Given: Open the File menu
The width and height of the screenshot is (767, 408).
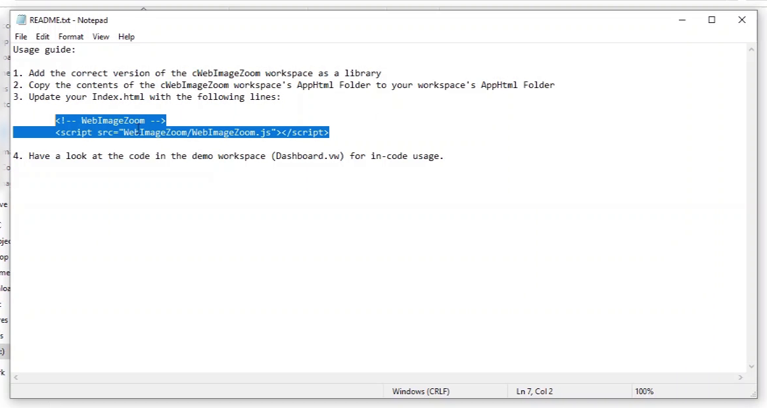Looking at the screenshot, I should 21,37.
